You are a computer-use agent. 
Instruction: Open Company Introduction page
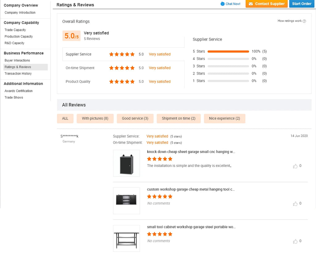(20, 12)
